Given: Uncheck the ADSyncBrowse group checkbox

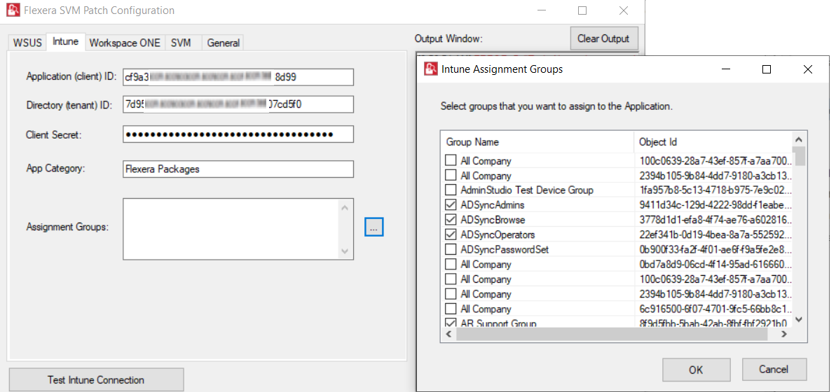Looking at the screenshot, I should [x=451, y=220].
